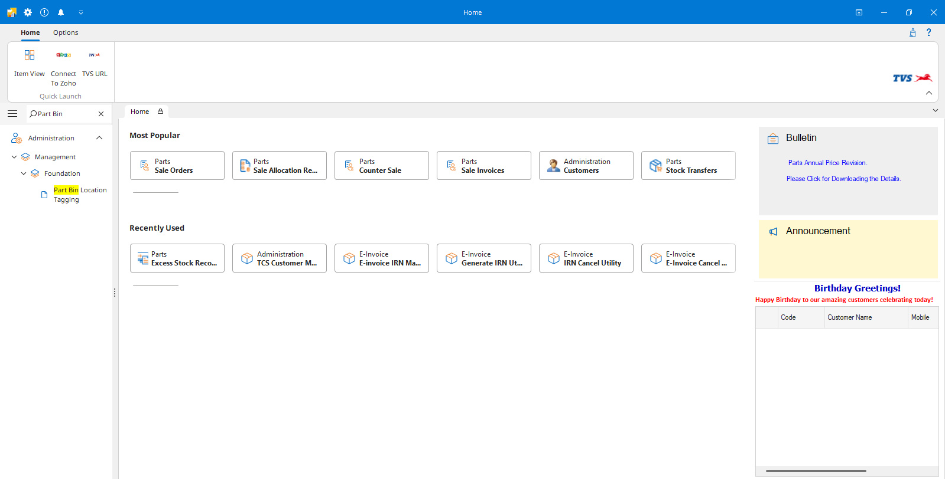Clear the Part Bin search text
945x479 pixels.
(x=101, y=114)
